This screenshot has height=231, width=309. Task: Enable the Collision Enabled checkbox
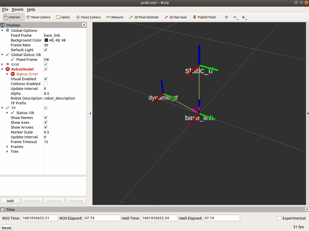[46, 84]
